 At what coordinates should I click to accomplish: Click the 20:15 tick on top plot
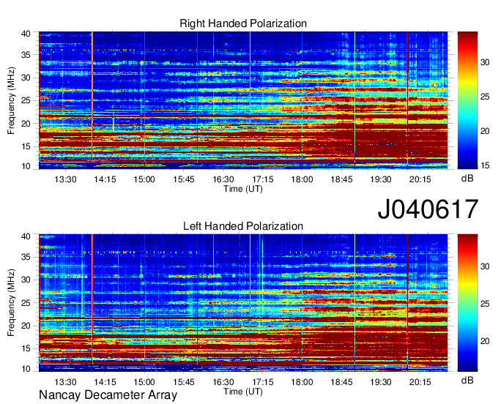click(420, 179)
